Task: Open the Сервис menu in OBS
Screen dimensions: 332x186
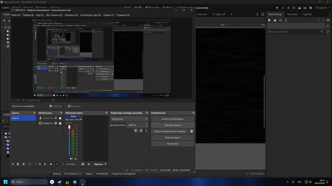Action: coord(108,15)
